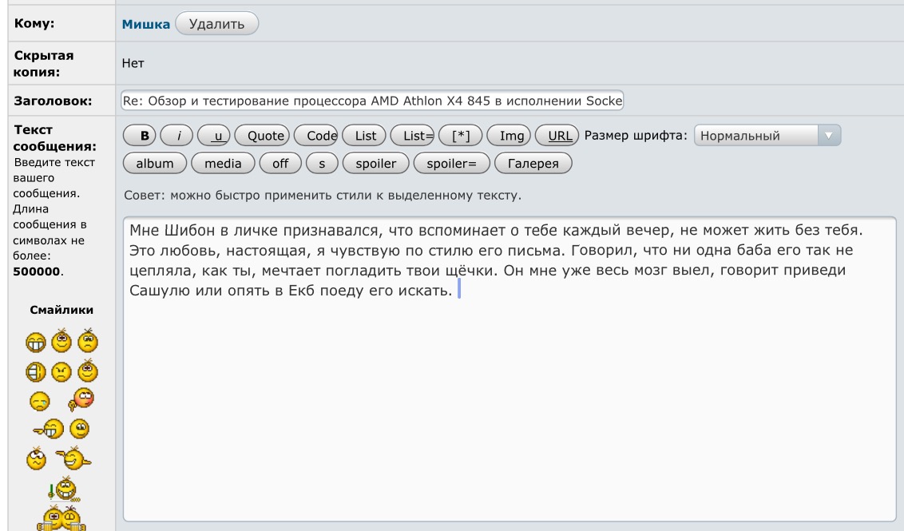Click the List= ordered list button
Image resolution: width=904 pixels, height=531 pixels.
(417, 136)
